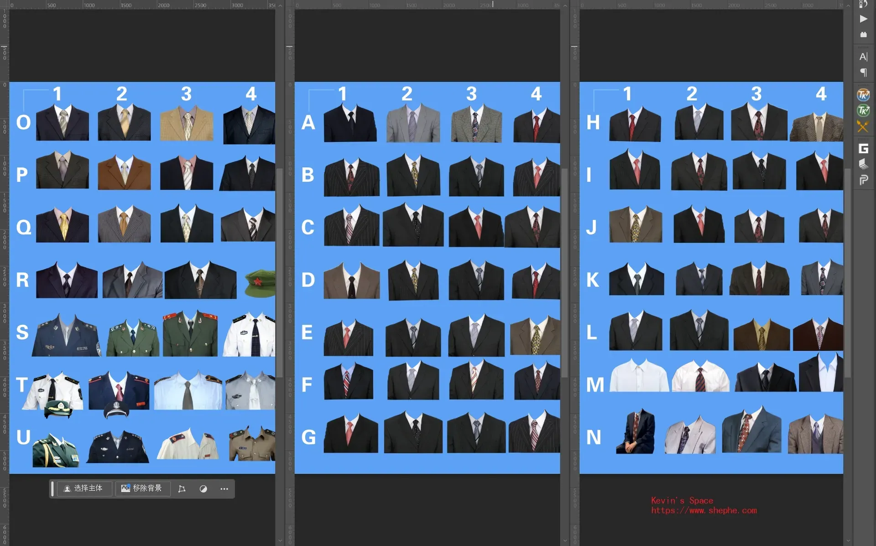876x546 pixels.
Task: Select the tan suit O3 image
Action: (187, 123)
